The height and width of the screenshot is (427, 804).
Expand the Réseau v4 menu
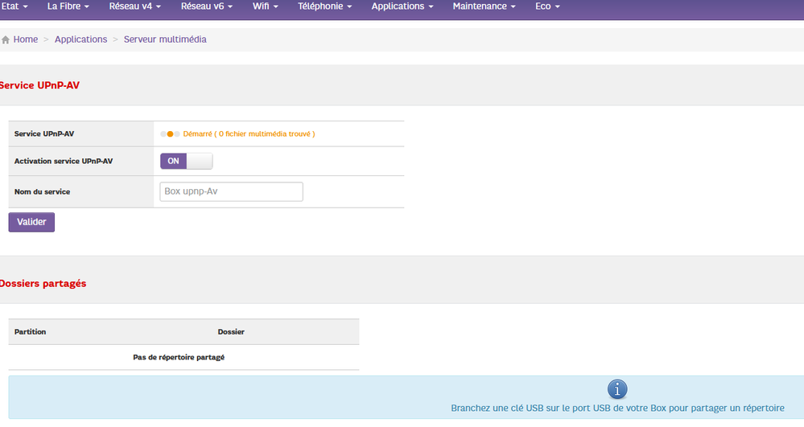point(134,6)
